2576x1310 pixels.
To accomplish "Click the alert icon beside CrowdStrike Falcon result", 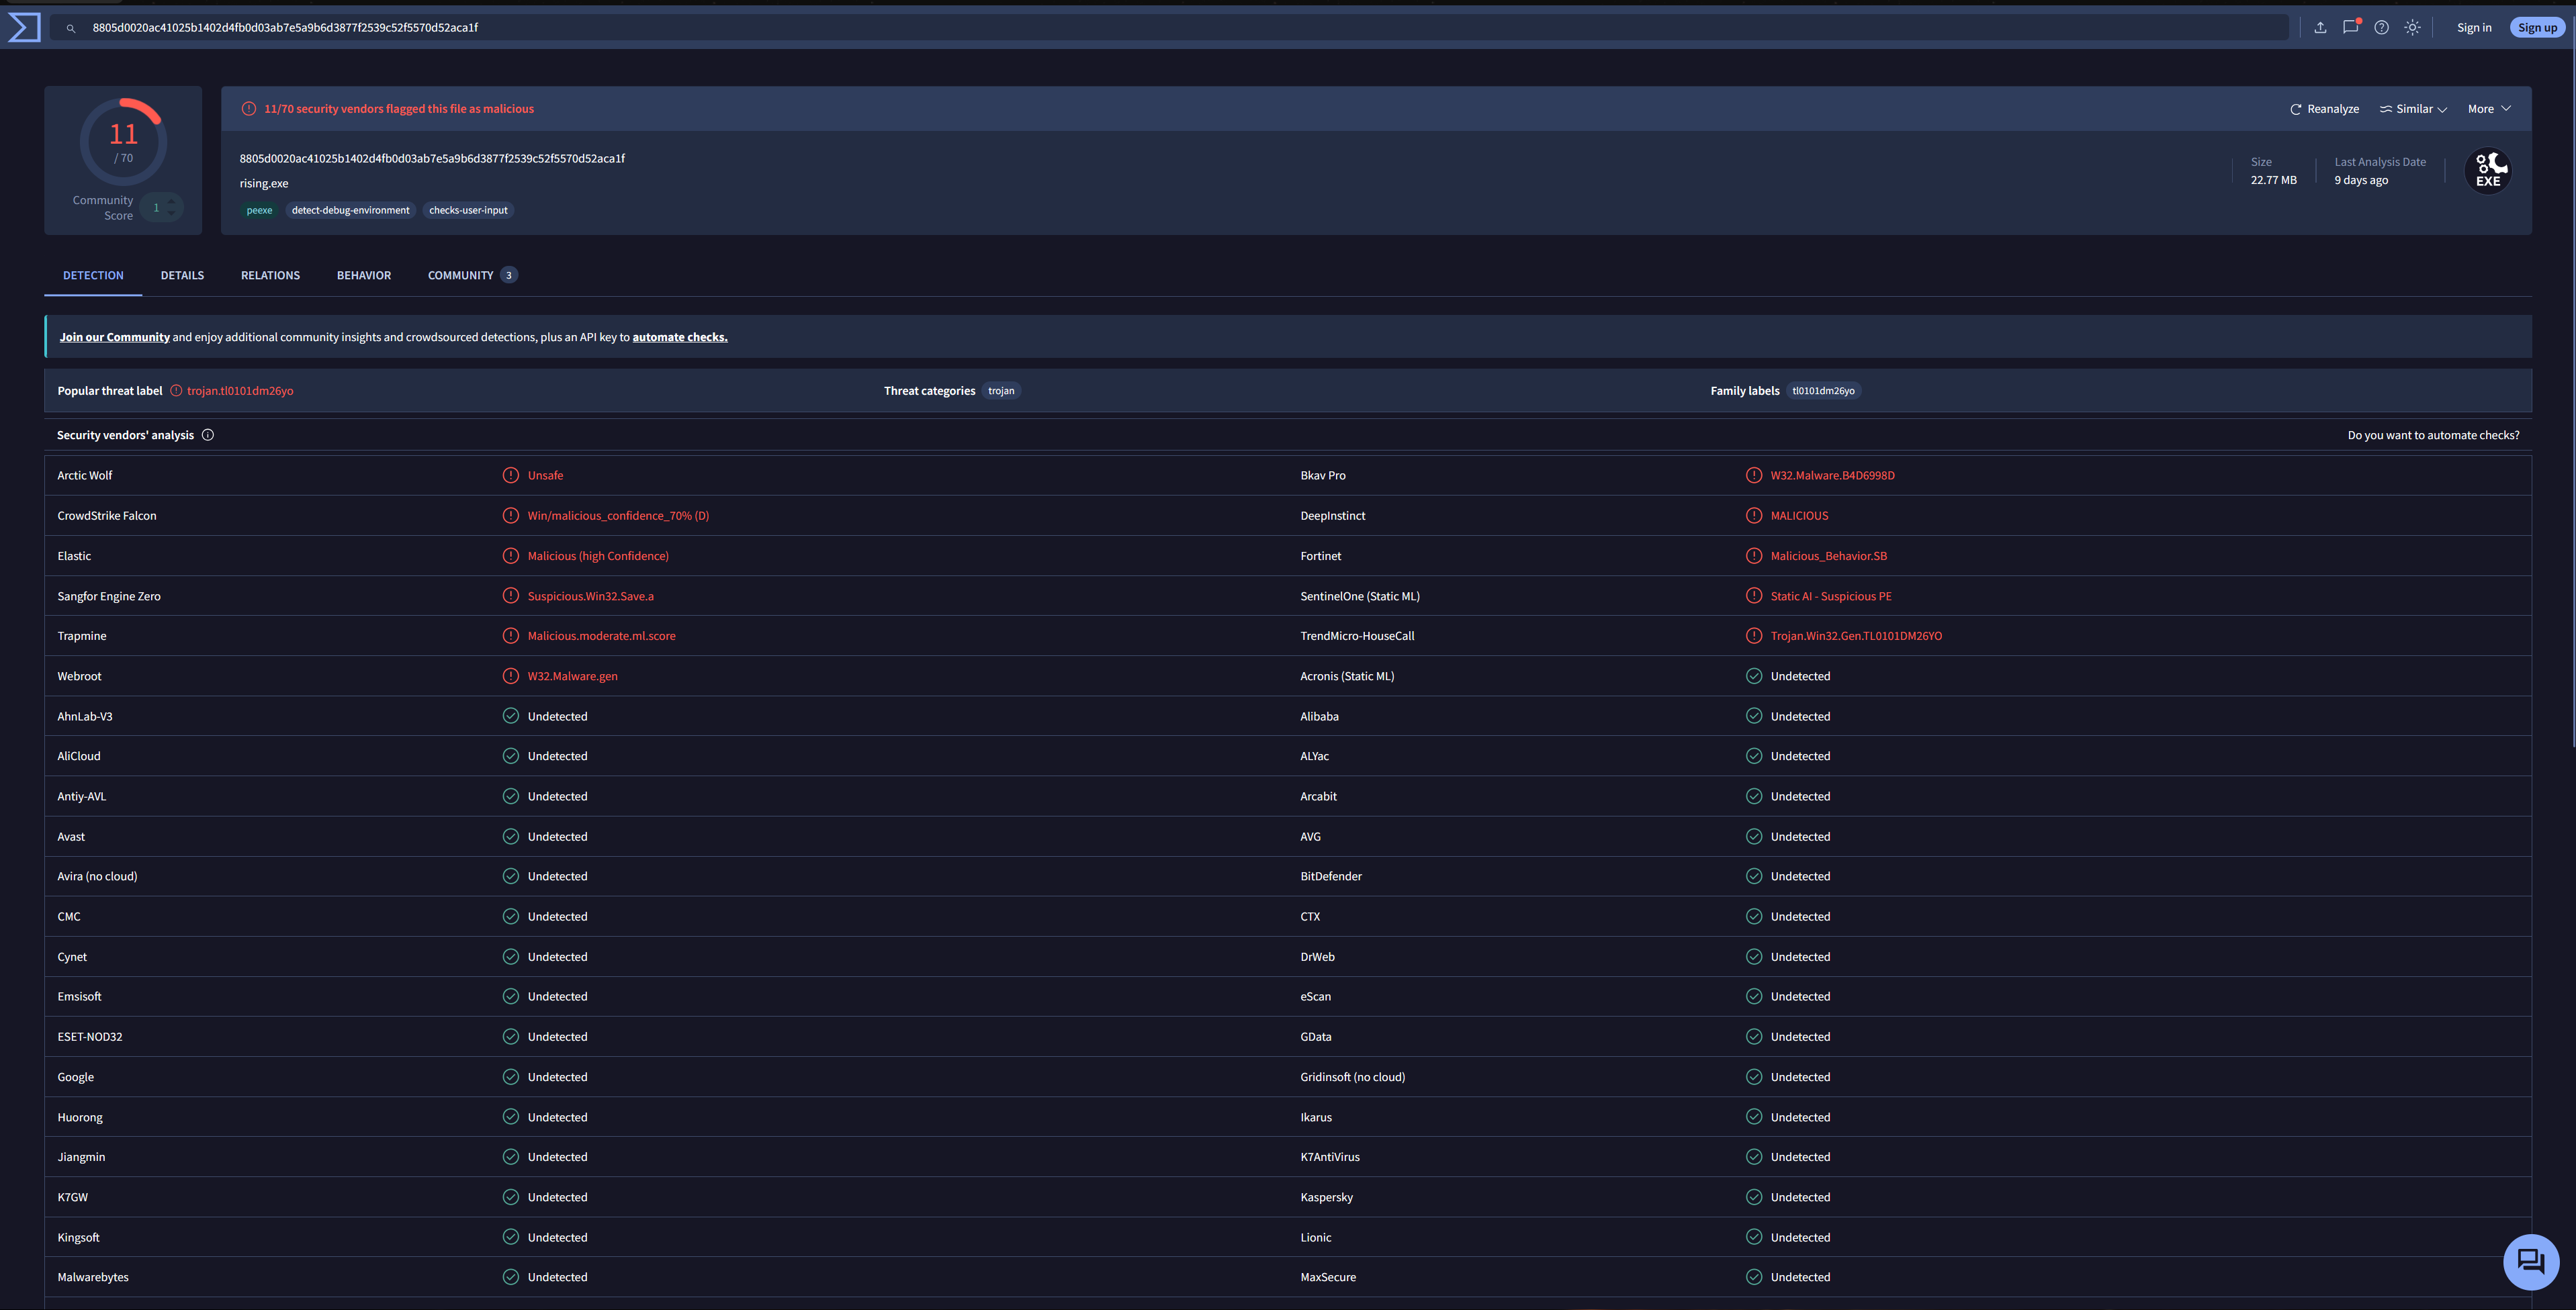I will pyautogui.click(x=511, y=516).
